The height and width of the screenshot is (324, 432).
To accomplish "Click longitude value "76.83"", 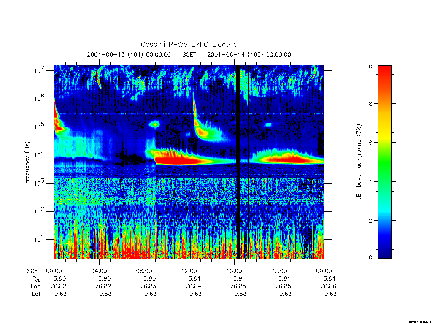I will tap(148, 286).
